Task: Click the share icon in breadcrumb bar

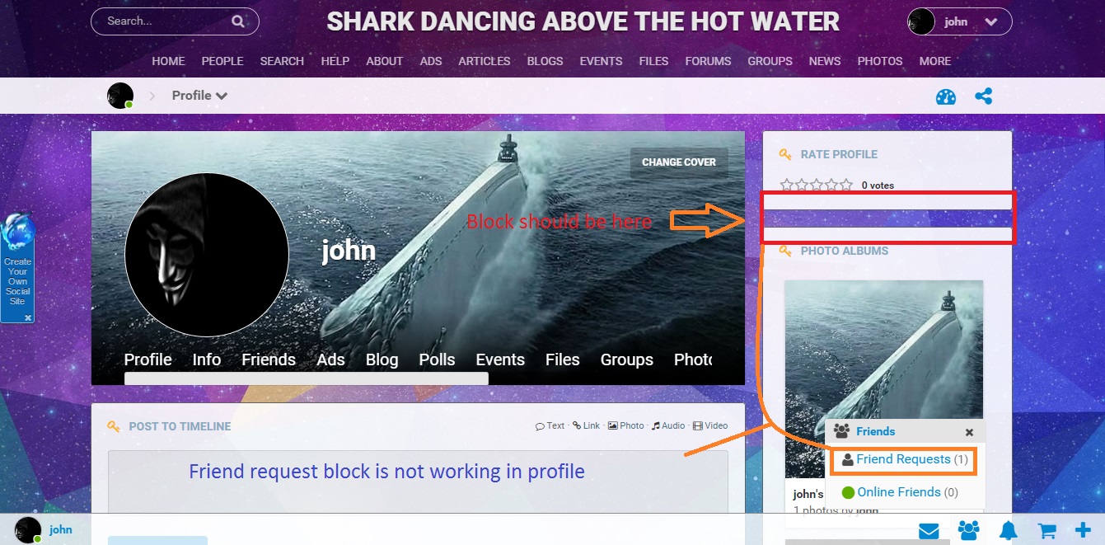Action: (983, 96)
